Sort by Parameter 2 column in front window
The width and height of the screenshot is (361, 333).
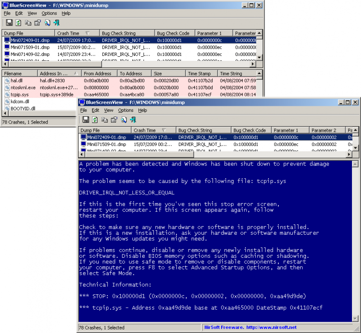tap(327, 130)
